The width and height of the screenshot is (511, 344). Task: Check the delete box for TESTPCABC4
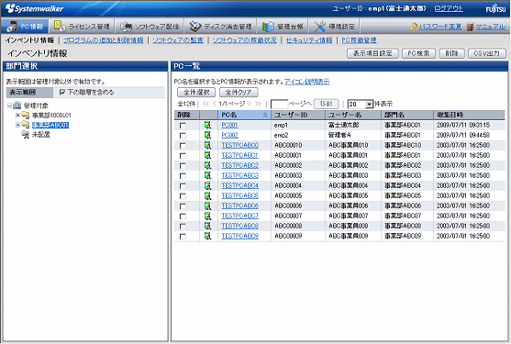[x=183, y=186]
